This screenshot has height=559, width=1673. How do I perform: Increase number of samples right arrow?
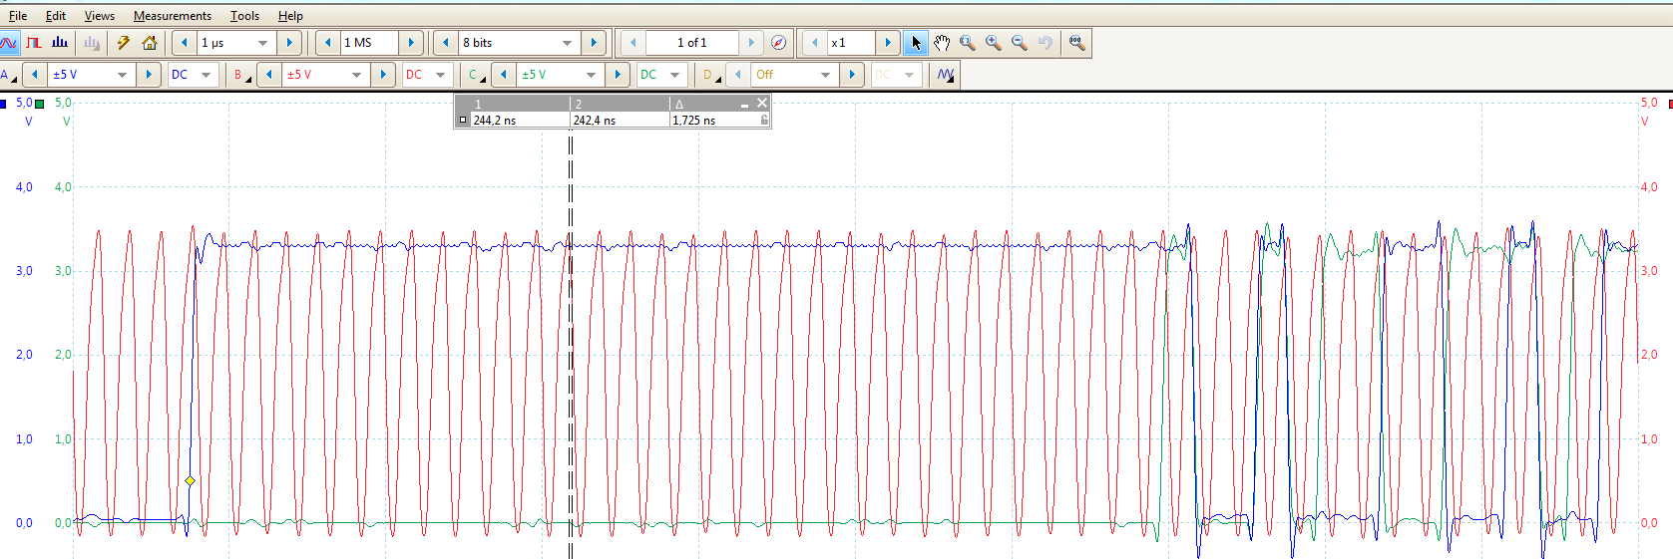(x=411, y=43)
